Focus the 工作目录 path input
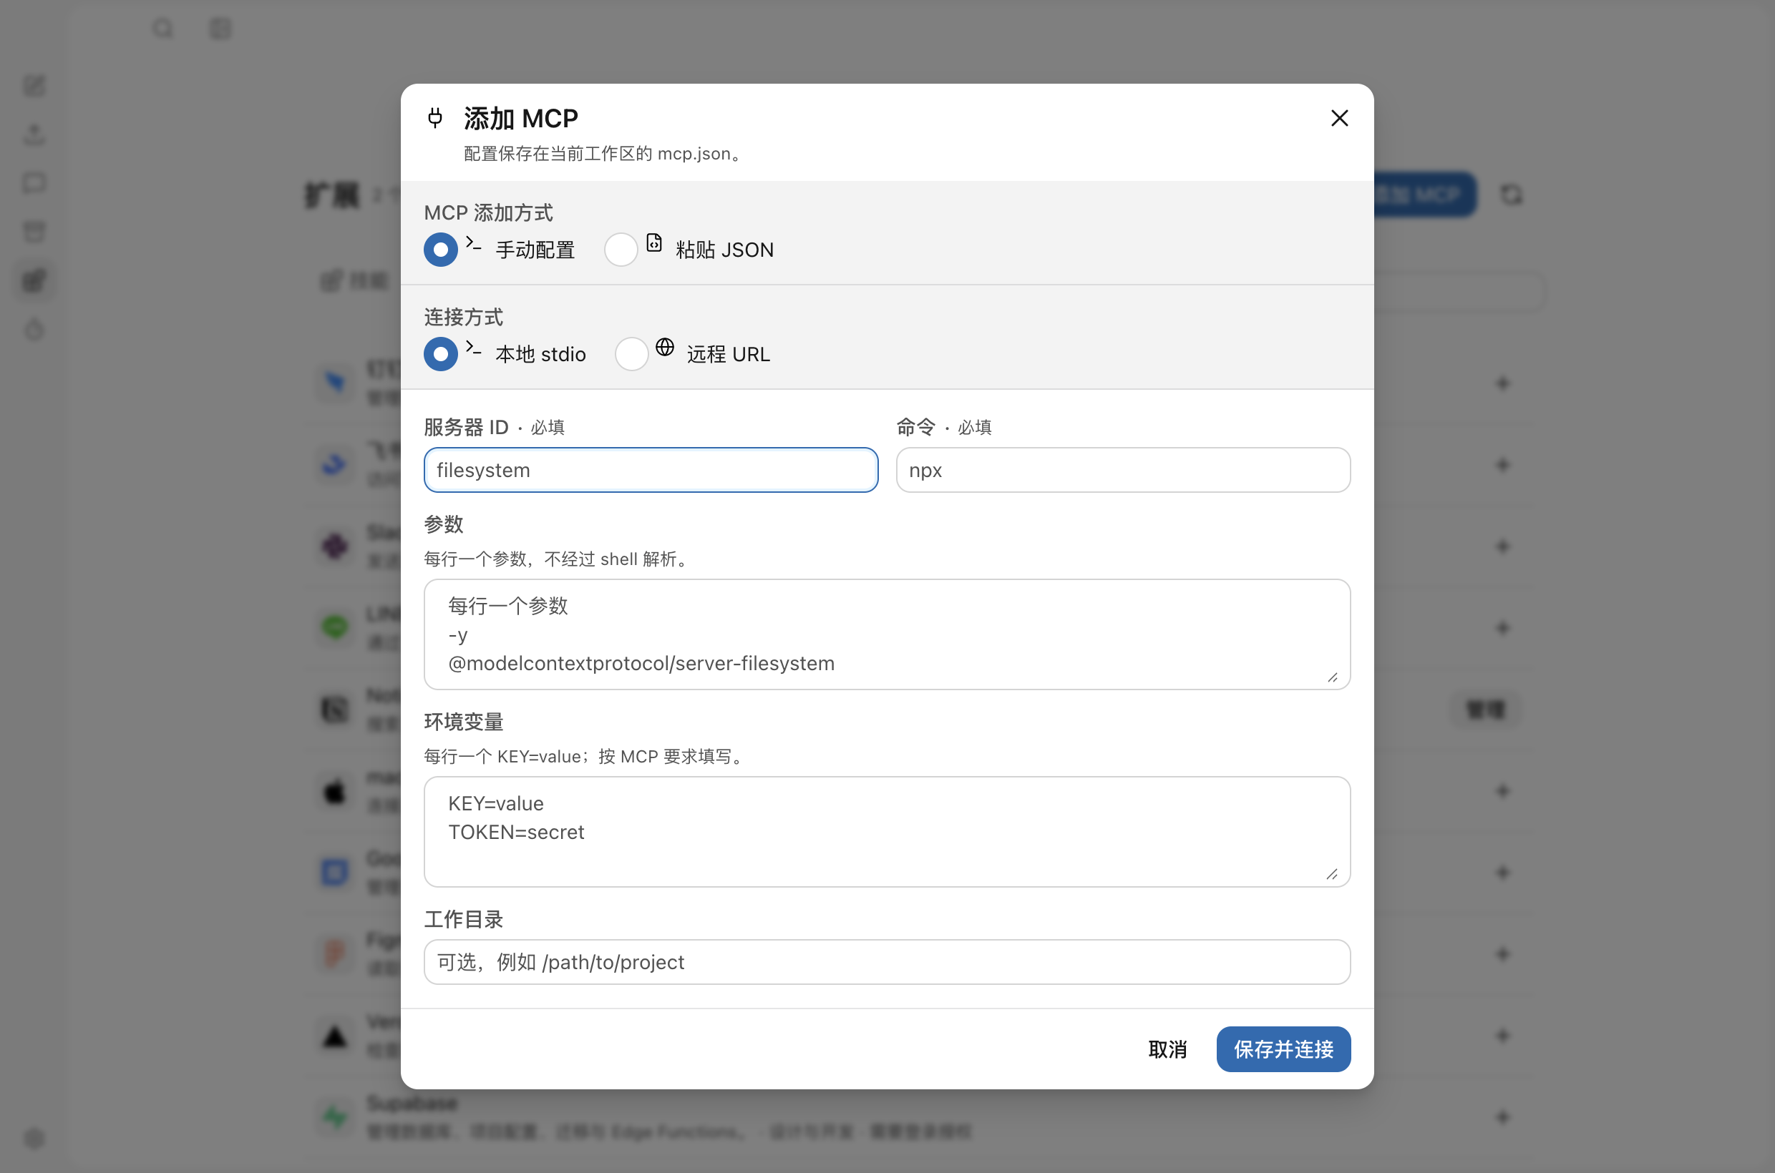 [x=887, y=962]
